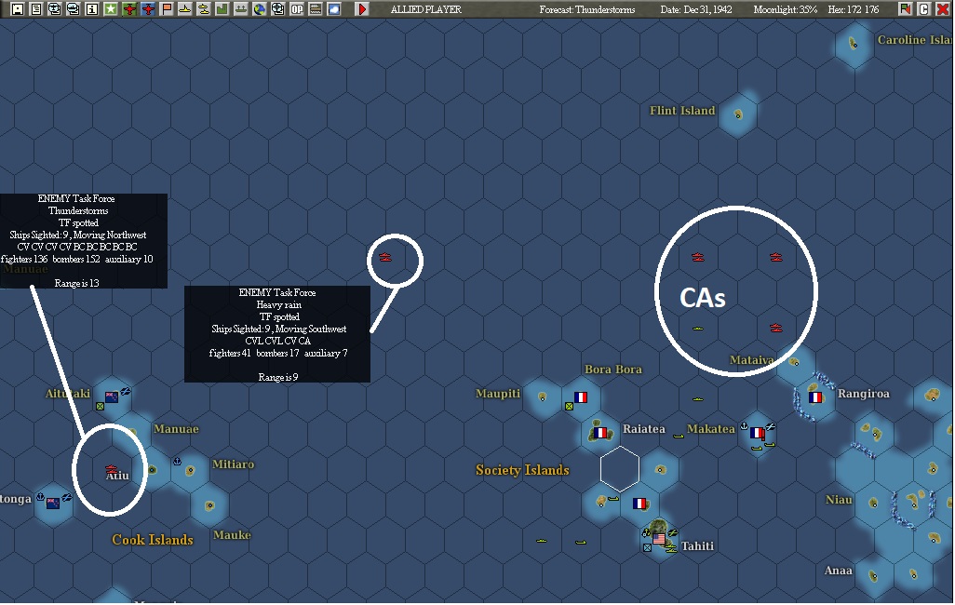This screenshot has height=605, width=955.
Task: Click the 'Forecast: Thunderstorms' text
Action: click(587, 9)
